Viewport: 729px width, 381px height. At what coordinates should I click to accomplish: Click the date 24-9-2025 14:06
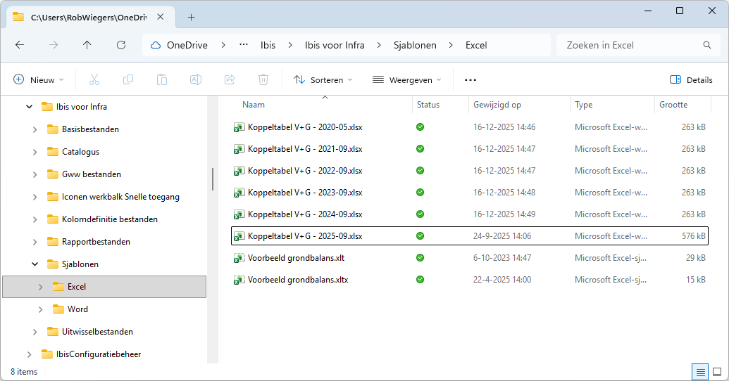pyautogui.click(x=502, y=236)
